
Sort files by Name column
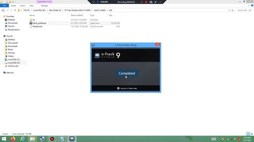32,15
